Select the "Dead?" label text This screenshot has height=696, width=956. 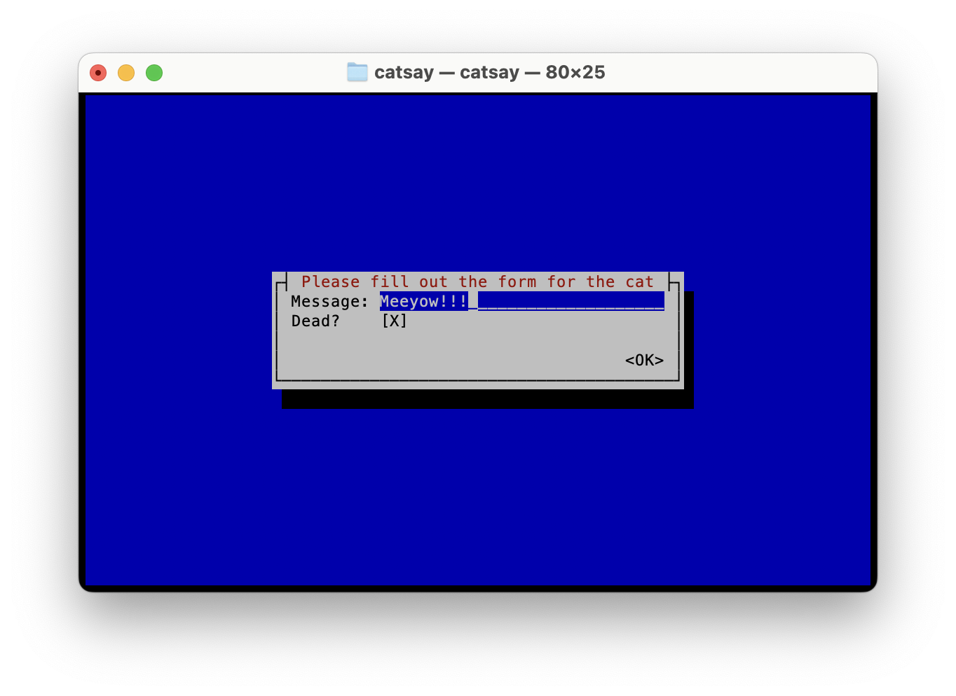[x=315, y=321]
